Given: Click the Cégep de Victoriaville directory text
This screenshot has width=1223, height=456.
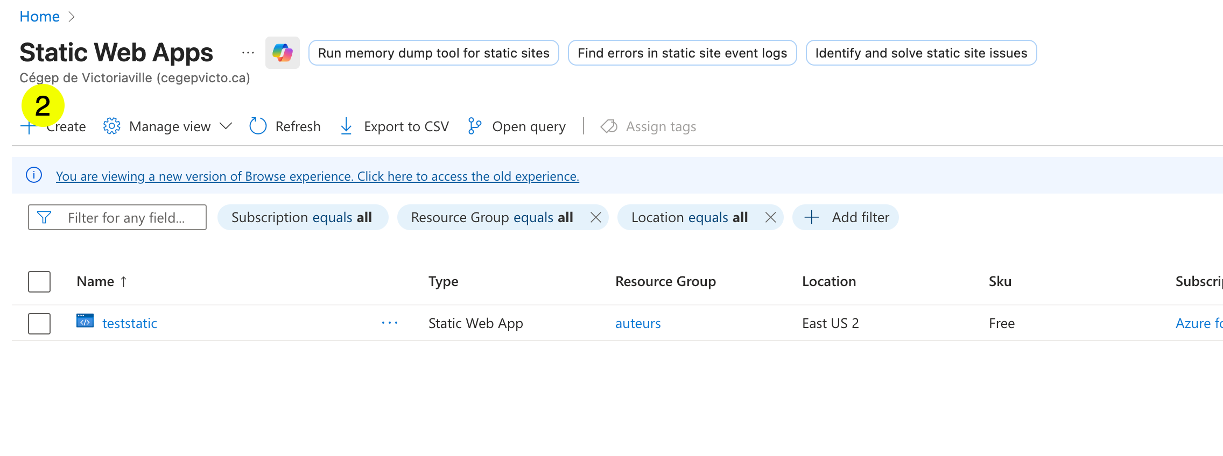Looking at the screenshot, I should click(x=135, y=78).
